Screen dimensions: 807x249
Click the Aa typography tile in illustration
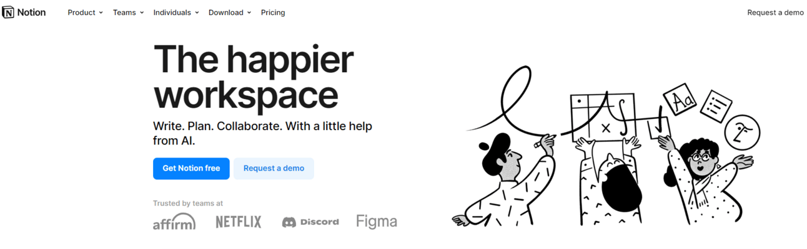(680, 100)
